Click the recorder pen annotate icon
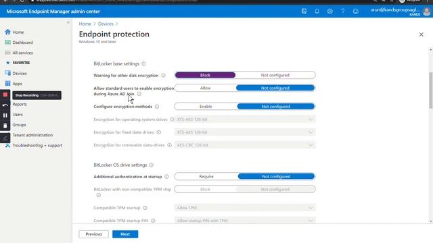Image resolution: width=433 pixels, height=243 pixels. tap(5, 138)
